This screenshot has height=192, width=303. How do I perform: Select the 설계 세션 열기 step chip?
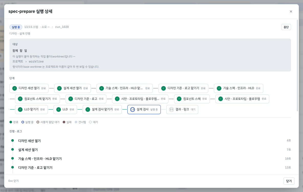72,88
